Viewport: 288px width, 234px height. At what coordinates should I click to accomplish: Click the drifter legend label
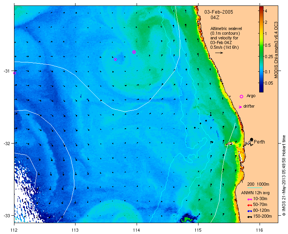point(249,106)
